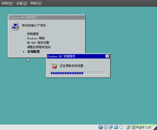Viewport: 157px width, 130px height.
Task: Click the keyboard capture green arrow icon
Action: [133, 127]
